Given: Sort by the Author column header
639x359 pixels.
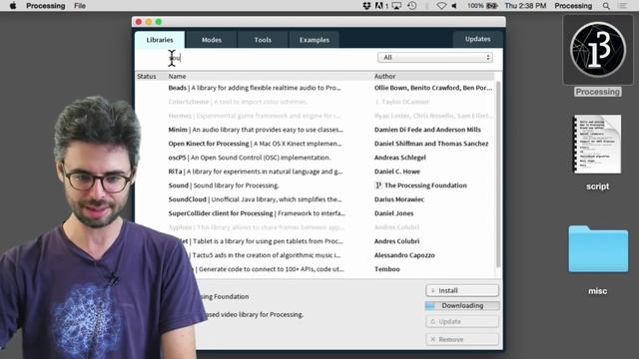Looking at the screenshot, I should [385, 76].
